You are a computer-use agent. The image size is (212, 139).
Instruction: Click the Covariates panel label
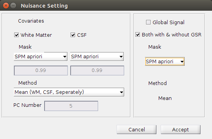tap(31, 21)
